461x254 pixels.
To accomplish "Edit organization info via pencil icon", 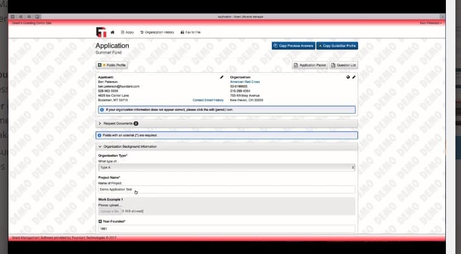I will pyautogui.click(x=354, y=77).
